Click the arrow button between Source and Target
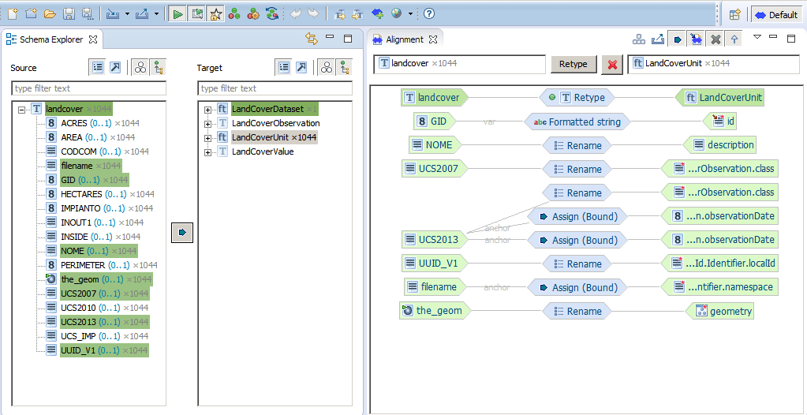The width and height of the screenshot is (807, 415). point(182,233)
